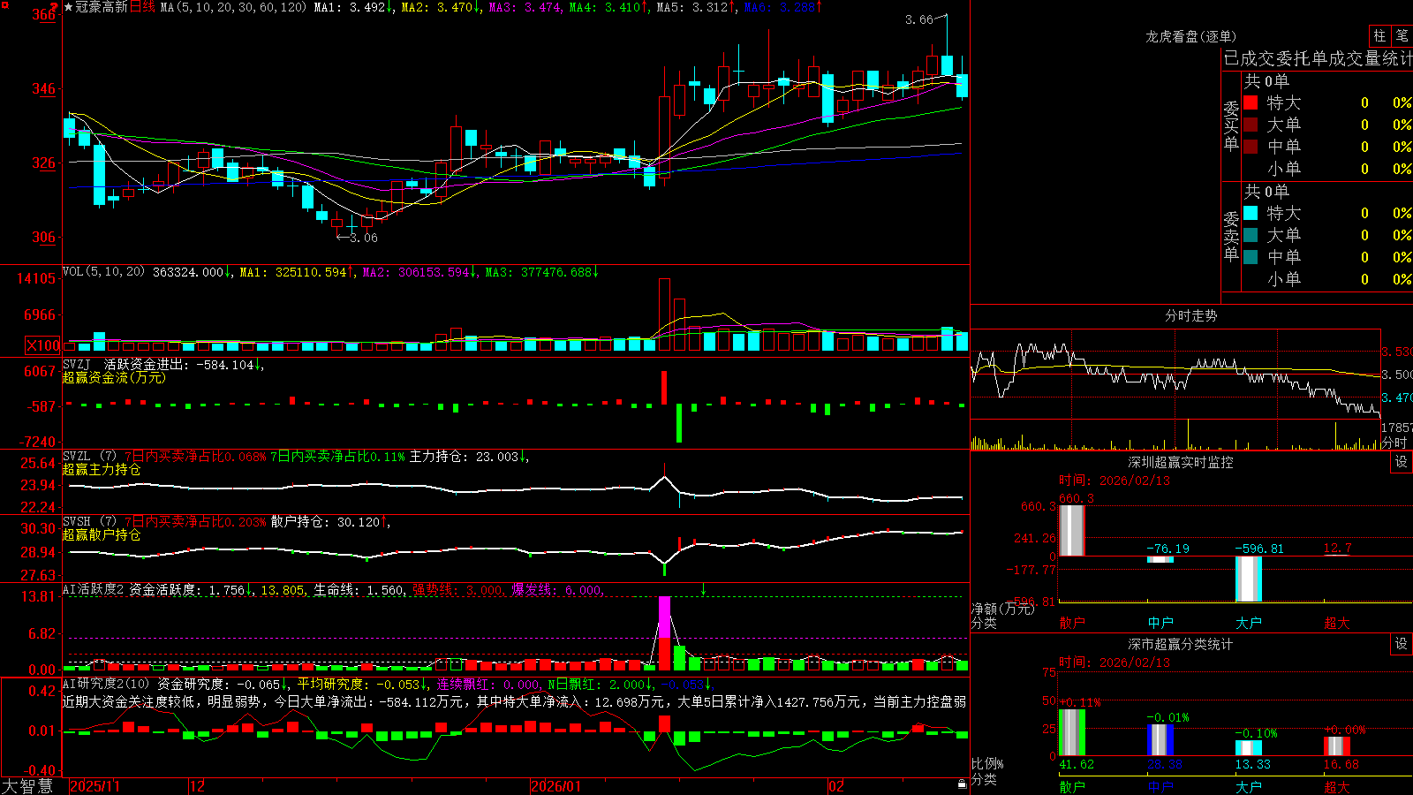Click the 3.66 high price marker

(919, 19)
